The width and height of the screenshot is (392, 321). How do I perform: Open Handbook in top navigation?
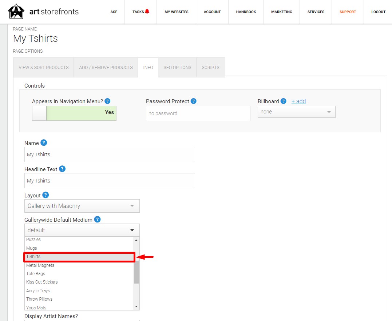(x=246, y=12)
